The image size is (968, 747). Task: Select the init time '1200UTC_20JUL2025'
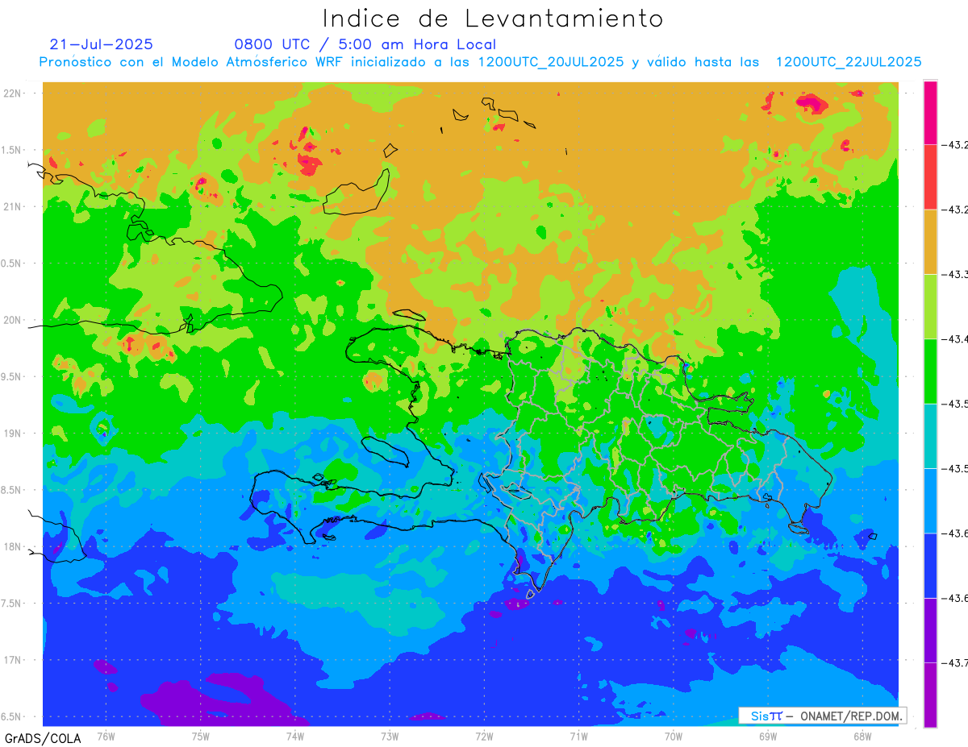pyautogui.click(x=551, y=62)
